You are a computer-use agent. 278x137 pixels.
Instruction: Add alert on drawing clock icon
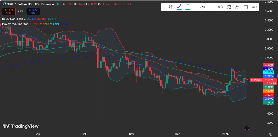pyautogui.click(x=229, y=7)
